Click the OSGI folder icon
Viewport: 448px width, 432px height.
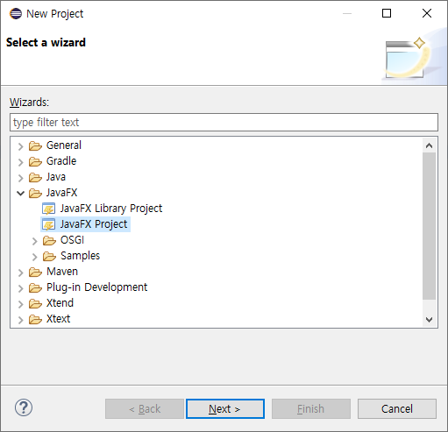[x=49, y=240]
